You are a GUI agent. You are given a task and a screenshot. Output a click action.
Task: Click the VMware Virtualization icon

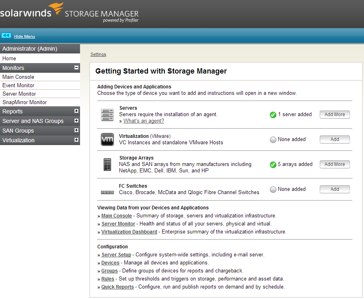coord(107,139)
